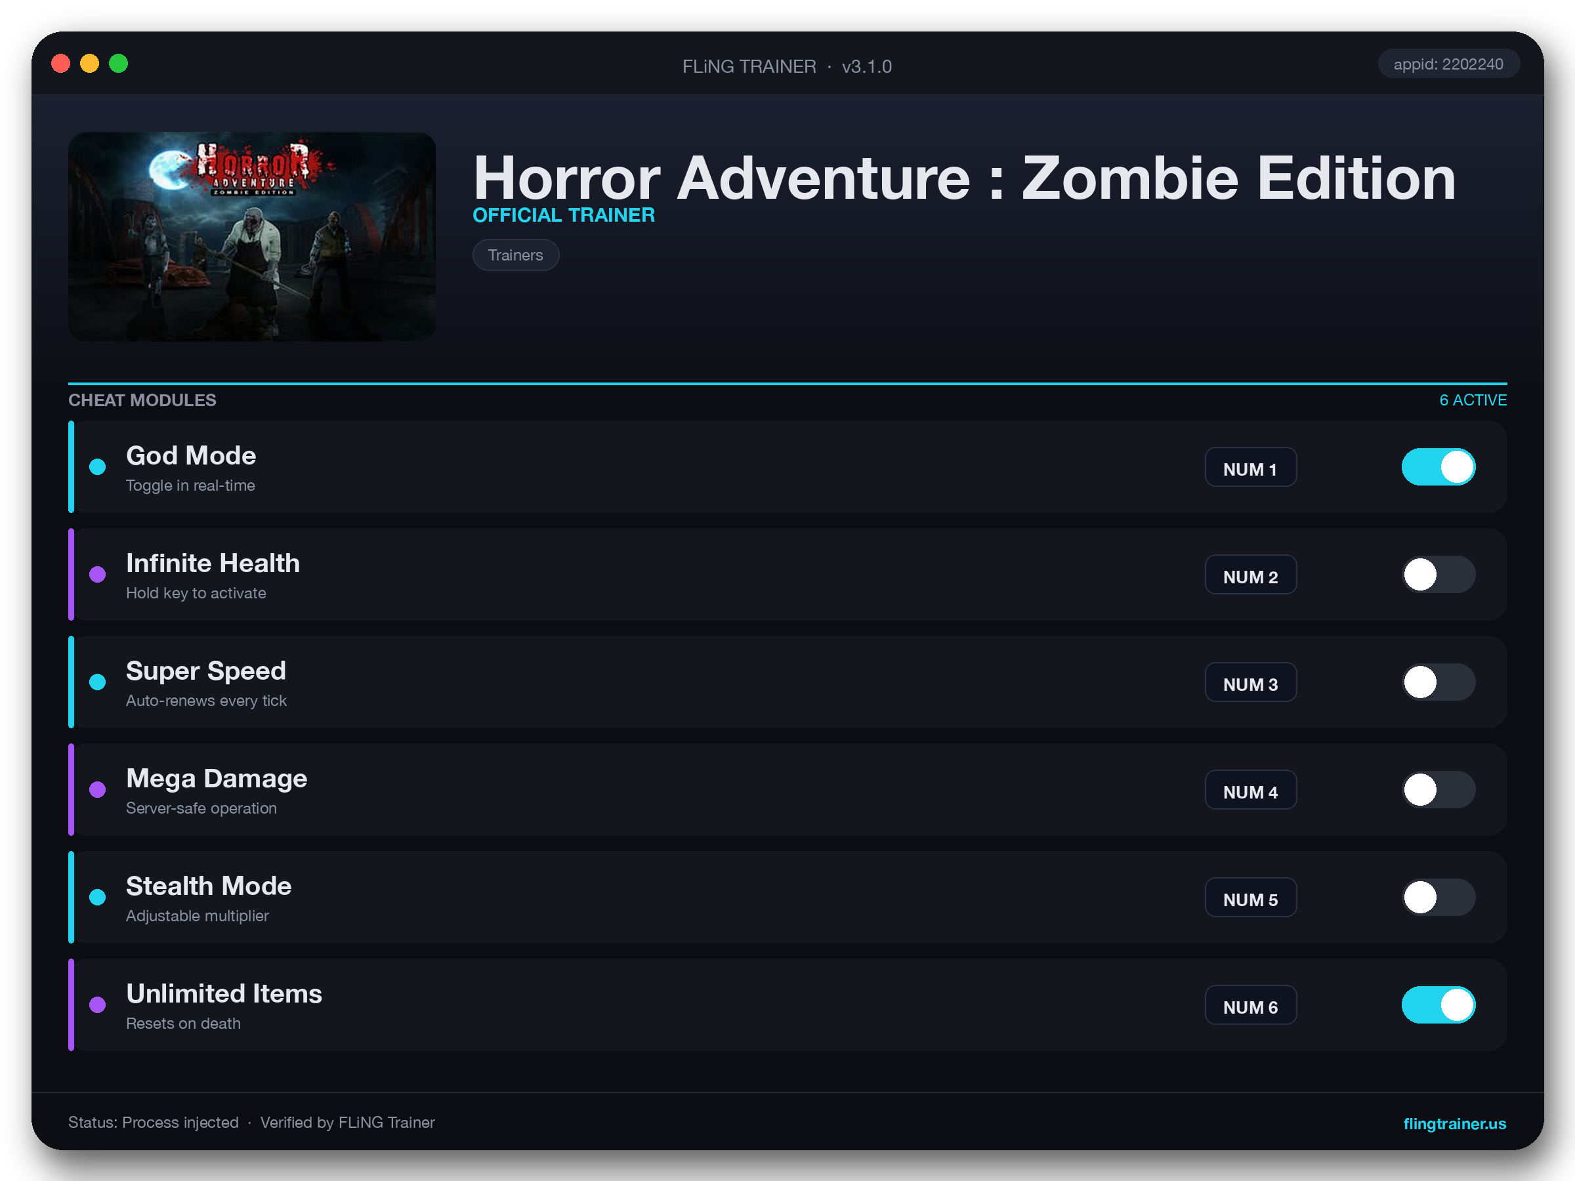Click the 'Auto-renews every tick' description
1575x1181 pixels.
tap(207, 701)
